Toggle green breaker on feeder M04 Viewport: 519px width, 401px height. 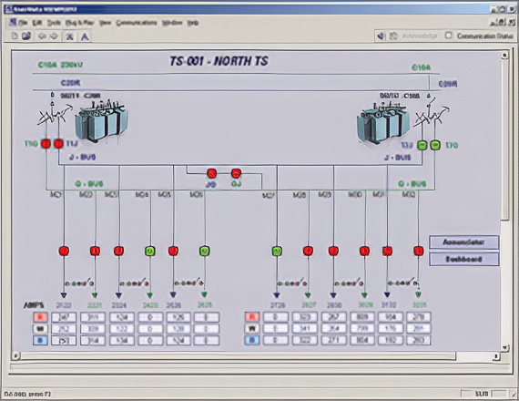pyautogui.click(x=150, y=251)
